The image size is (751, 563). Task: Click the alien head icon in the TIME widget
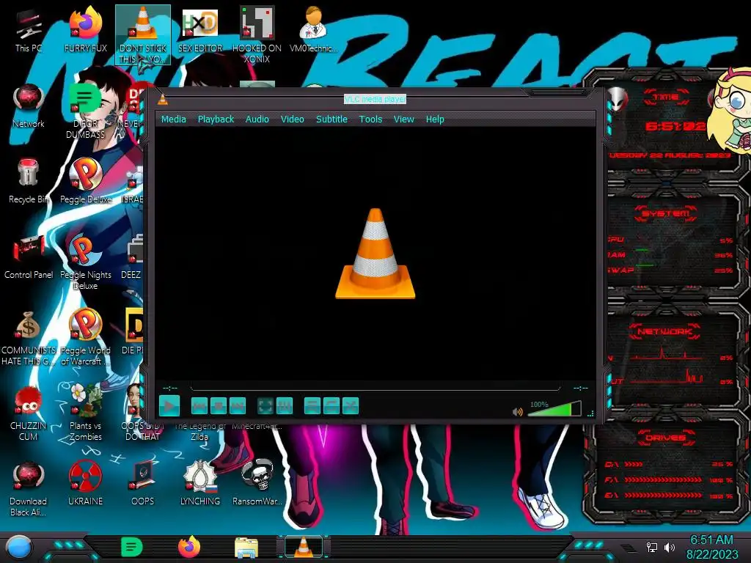pos(618,99)
